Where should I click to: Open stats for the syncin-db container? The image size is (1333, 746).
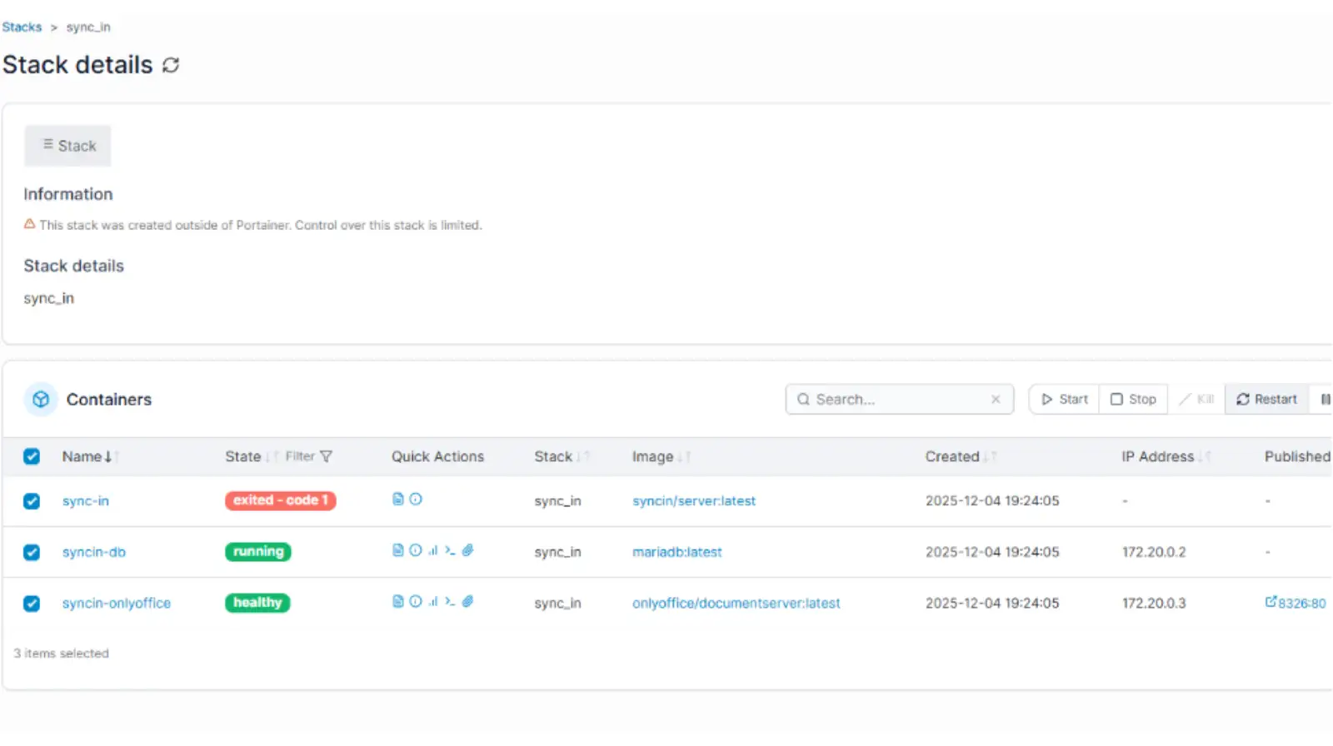tap(432, 551)
